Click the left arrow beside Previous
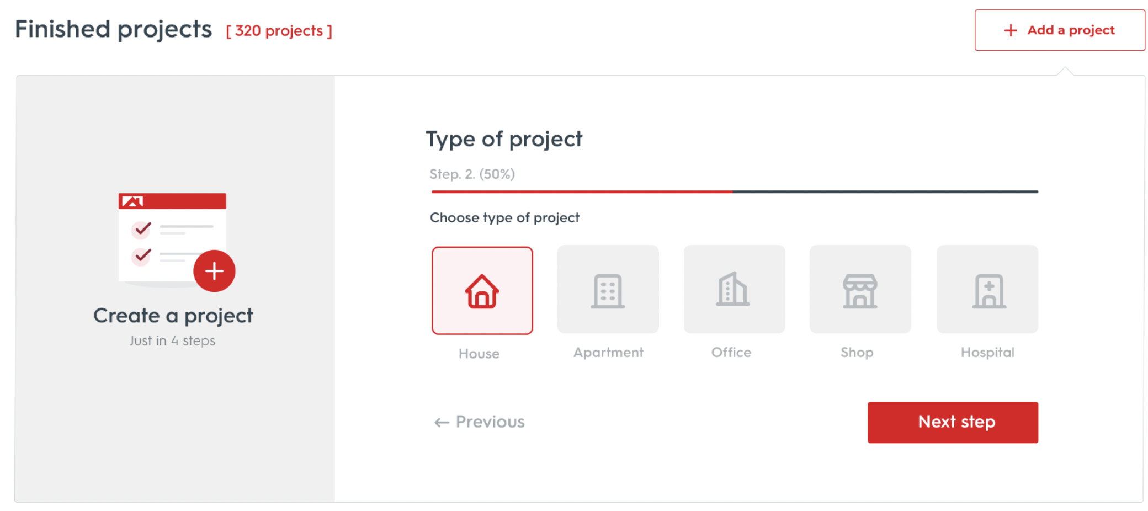This screenshot has height=511, width=1148. tap(442, 423)
